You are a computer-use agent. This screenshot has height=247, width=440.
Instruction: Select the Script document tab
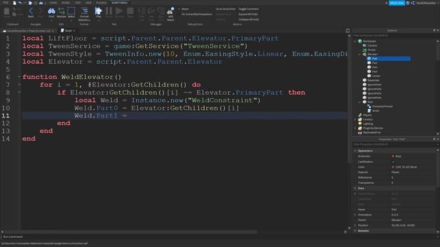click(x=68, y=30)
